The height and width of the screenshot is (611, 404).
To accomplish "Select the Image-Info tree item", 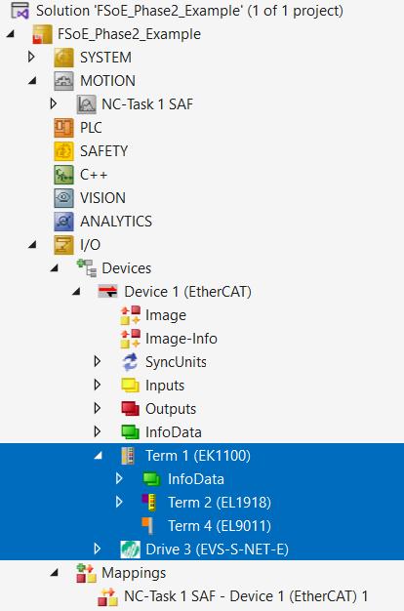I will click(x=182, y=339).
